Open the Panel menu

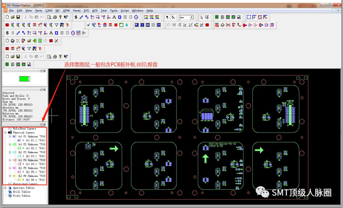76,10
